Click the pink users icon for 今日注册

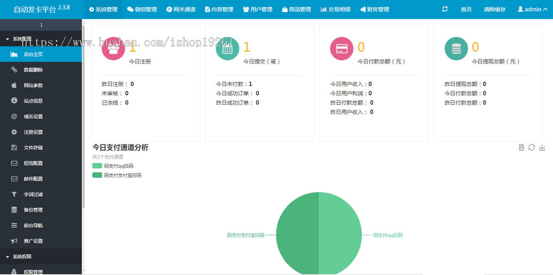pos(113,48)
